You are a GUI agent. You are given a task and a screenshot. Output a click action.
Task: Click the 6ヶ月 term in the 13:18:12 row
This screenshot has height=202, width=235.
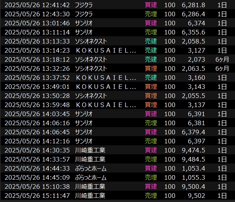222,59
